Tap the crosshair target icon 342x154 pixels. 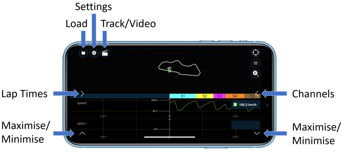[256, 53]
